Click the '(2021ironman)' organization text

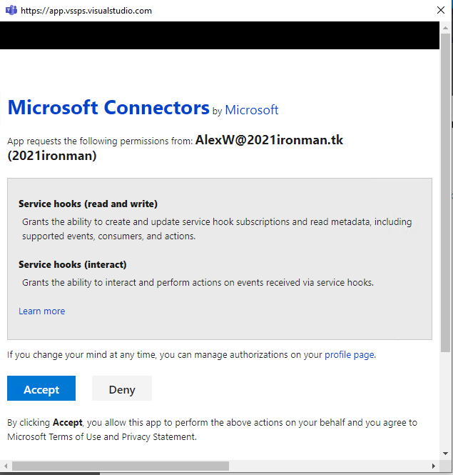pos(52,156)
